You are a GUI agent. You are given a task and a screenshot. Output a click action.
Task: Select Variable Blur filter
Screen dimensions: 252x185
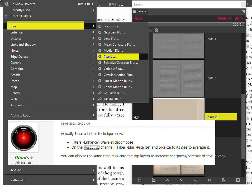tap(122, 69)
